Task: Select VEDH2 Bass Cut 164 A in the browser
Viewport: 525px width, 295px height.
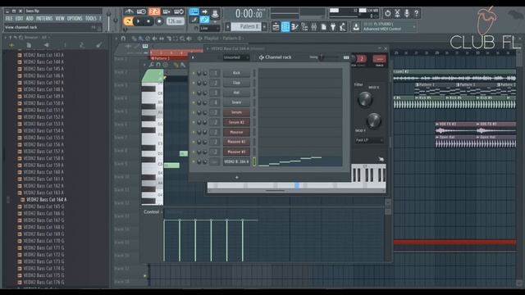Action: point(46,200)
